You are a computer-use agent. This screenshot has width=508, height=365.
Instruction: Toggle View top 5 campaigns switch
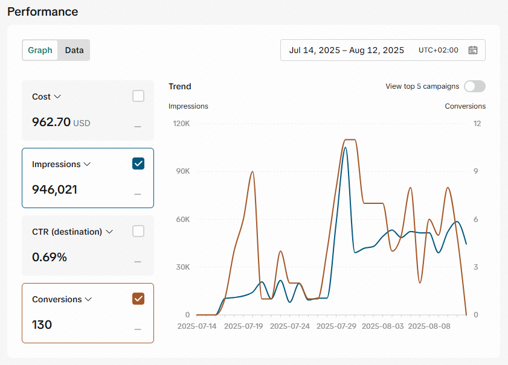point(475,86)
